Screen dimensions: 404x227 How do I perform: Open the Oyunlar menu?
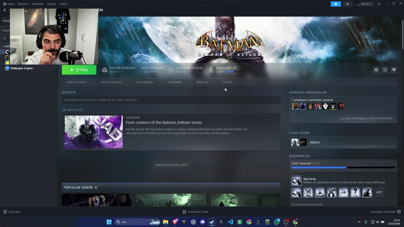(x=51, y=4)
